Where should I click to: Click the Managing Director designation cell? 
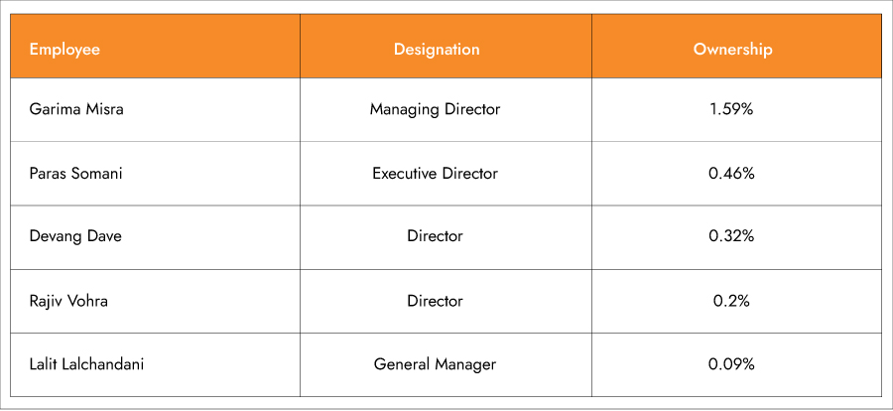point(435,109)
